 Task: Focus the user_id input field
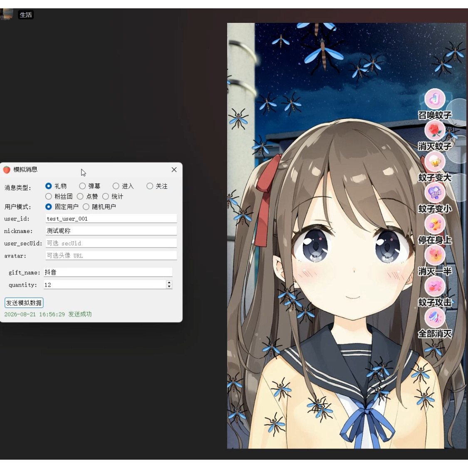point(111,218)
